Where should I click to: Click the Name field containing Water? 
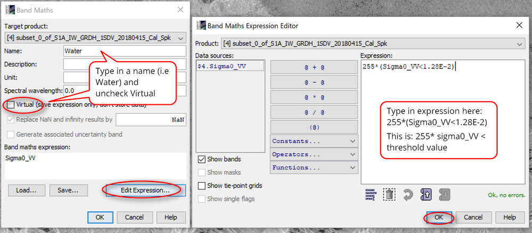[125, 51]
